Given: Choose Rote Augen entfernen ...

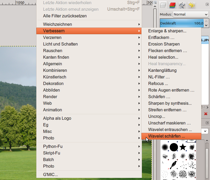Looking at the screenshot, I should pyautogui.click(x=171, y=90).
